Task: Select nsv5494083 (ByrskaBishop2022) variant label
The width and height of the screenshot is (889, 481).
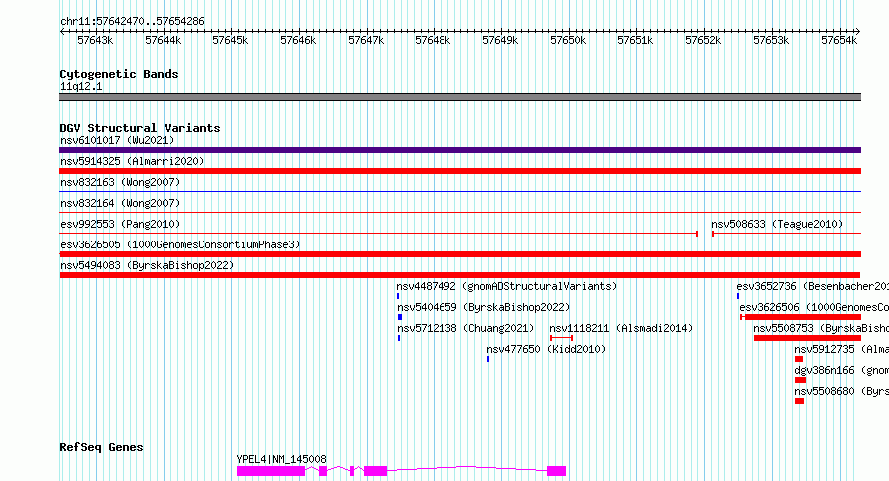Action: point(147,265)
